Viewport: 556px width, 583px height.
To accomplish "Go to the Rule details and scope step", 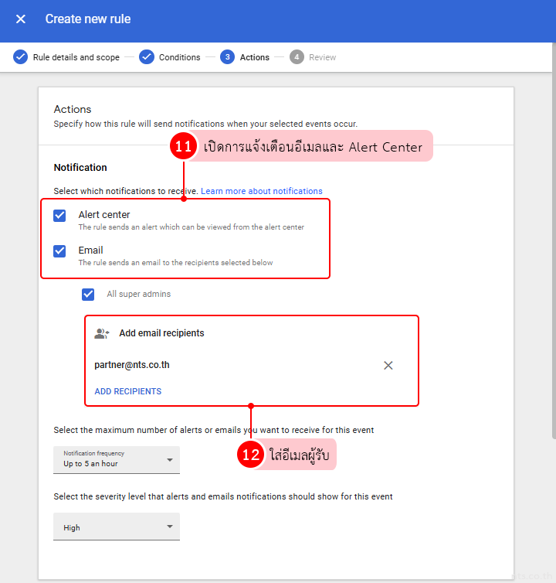I will pos(76,57).
